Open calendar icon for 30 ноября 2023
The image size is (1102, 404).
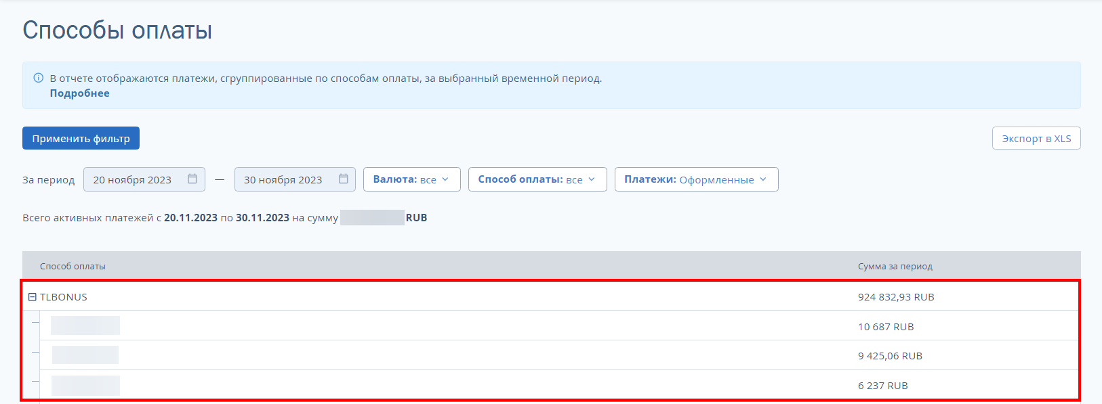coord(344,179)
